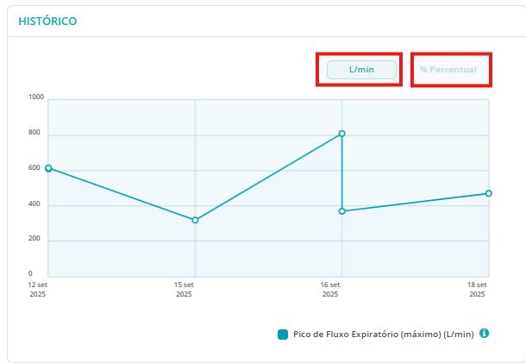
Task: Click the HISTÓRICO section heading
Action: tap(47, 20)
